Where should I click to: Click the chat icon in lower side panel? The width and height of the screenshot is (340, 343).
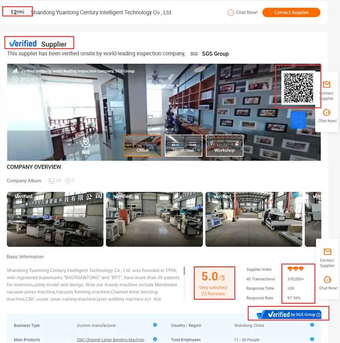[327, 279]
